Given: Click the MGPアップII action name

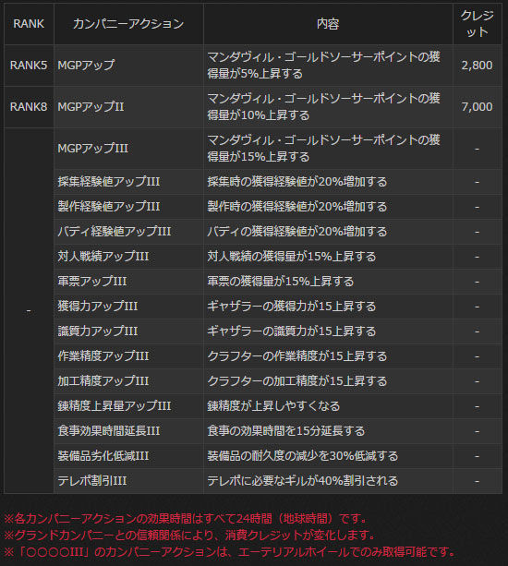Looking at the screenshot, I should [91, 107].
